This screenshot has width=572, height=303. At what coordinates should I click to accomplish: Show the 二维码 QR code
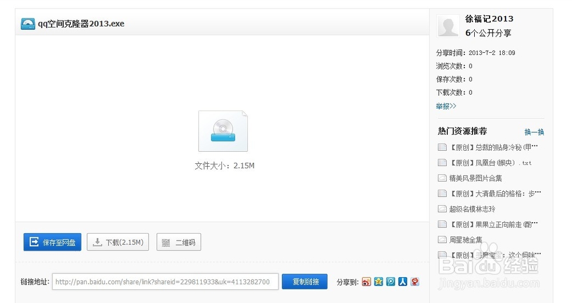pyautogui.click(x=178, y=242)
